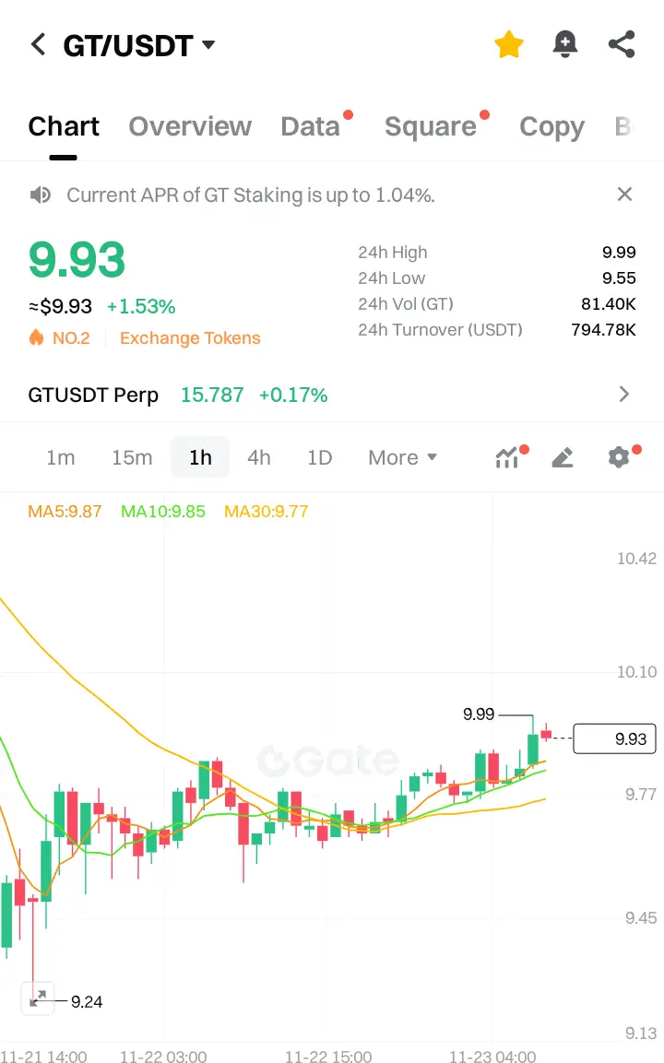The image size is (664, 1063).
Task: Dismiss the staking APR announcement
Action: tap(624, 195)
